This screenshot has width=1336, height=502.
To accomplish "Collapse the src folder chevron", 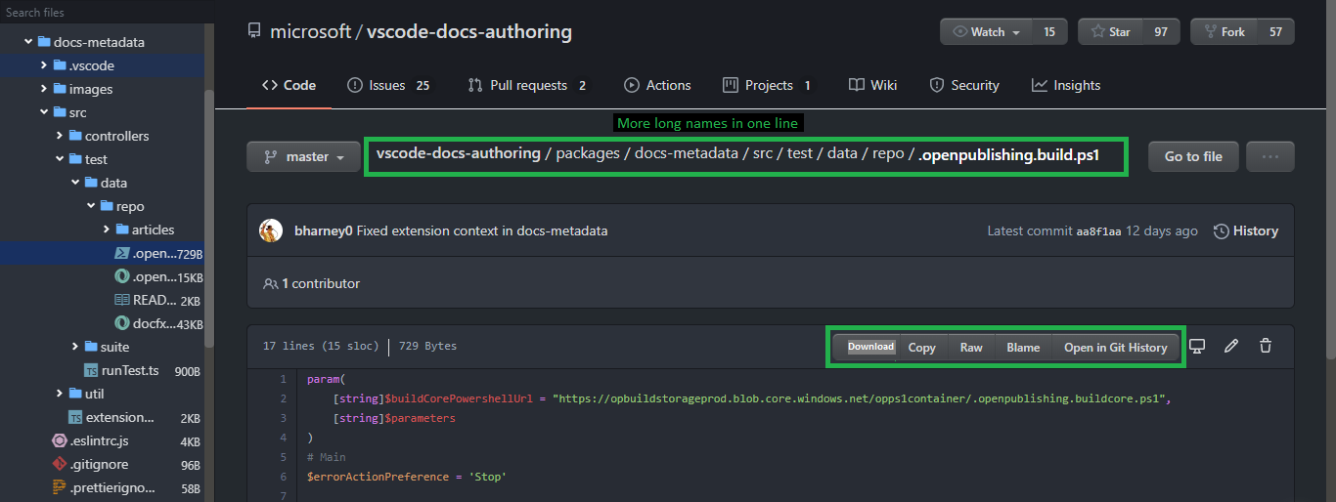I will click(x=44, y=112).
